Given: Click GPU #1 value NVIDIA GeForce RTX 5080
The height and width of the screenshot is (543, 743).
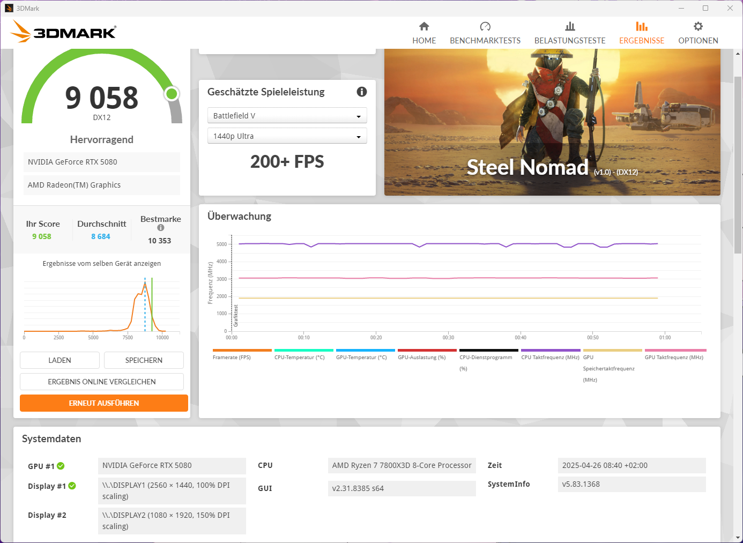Looking at the screenshot, I should point(172,465).
